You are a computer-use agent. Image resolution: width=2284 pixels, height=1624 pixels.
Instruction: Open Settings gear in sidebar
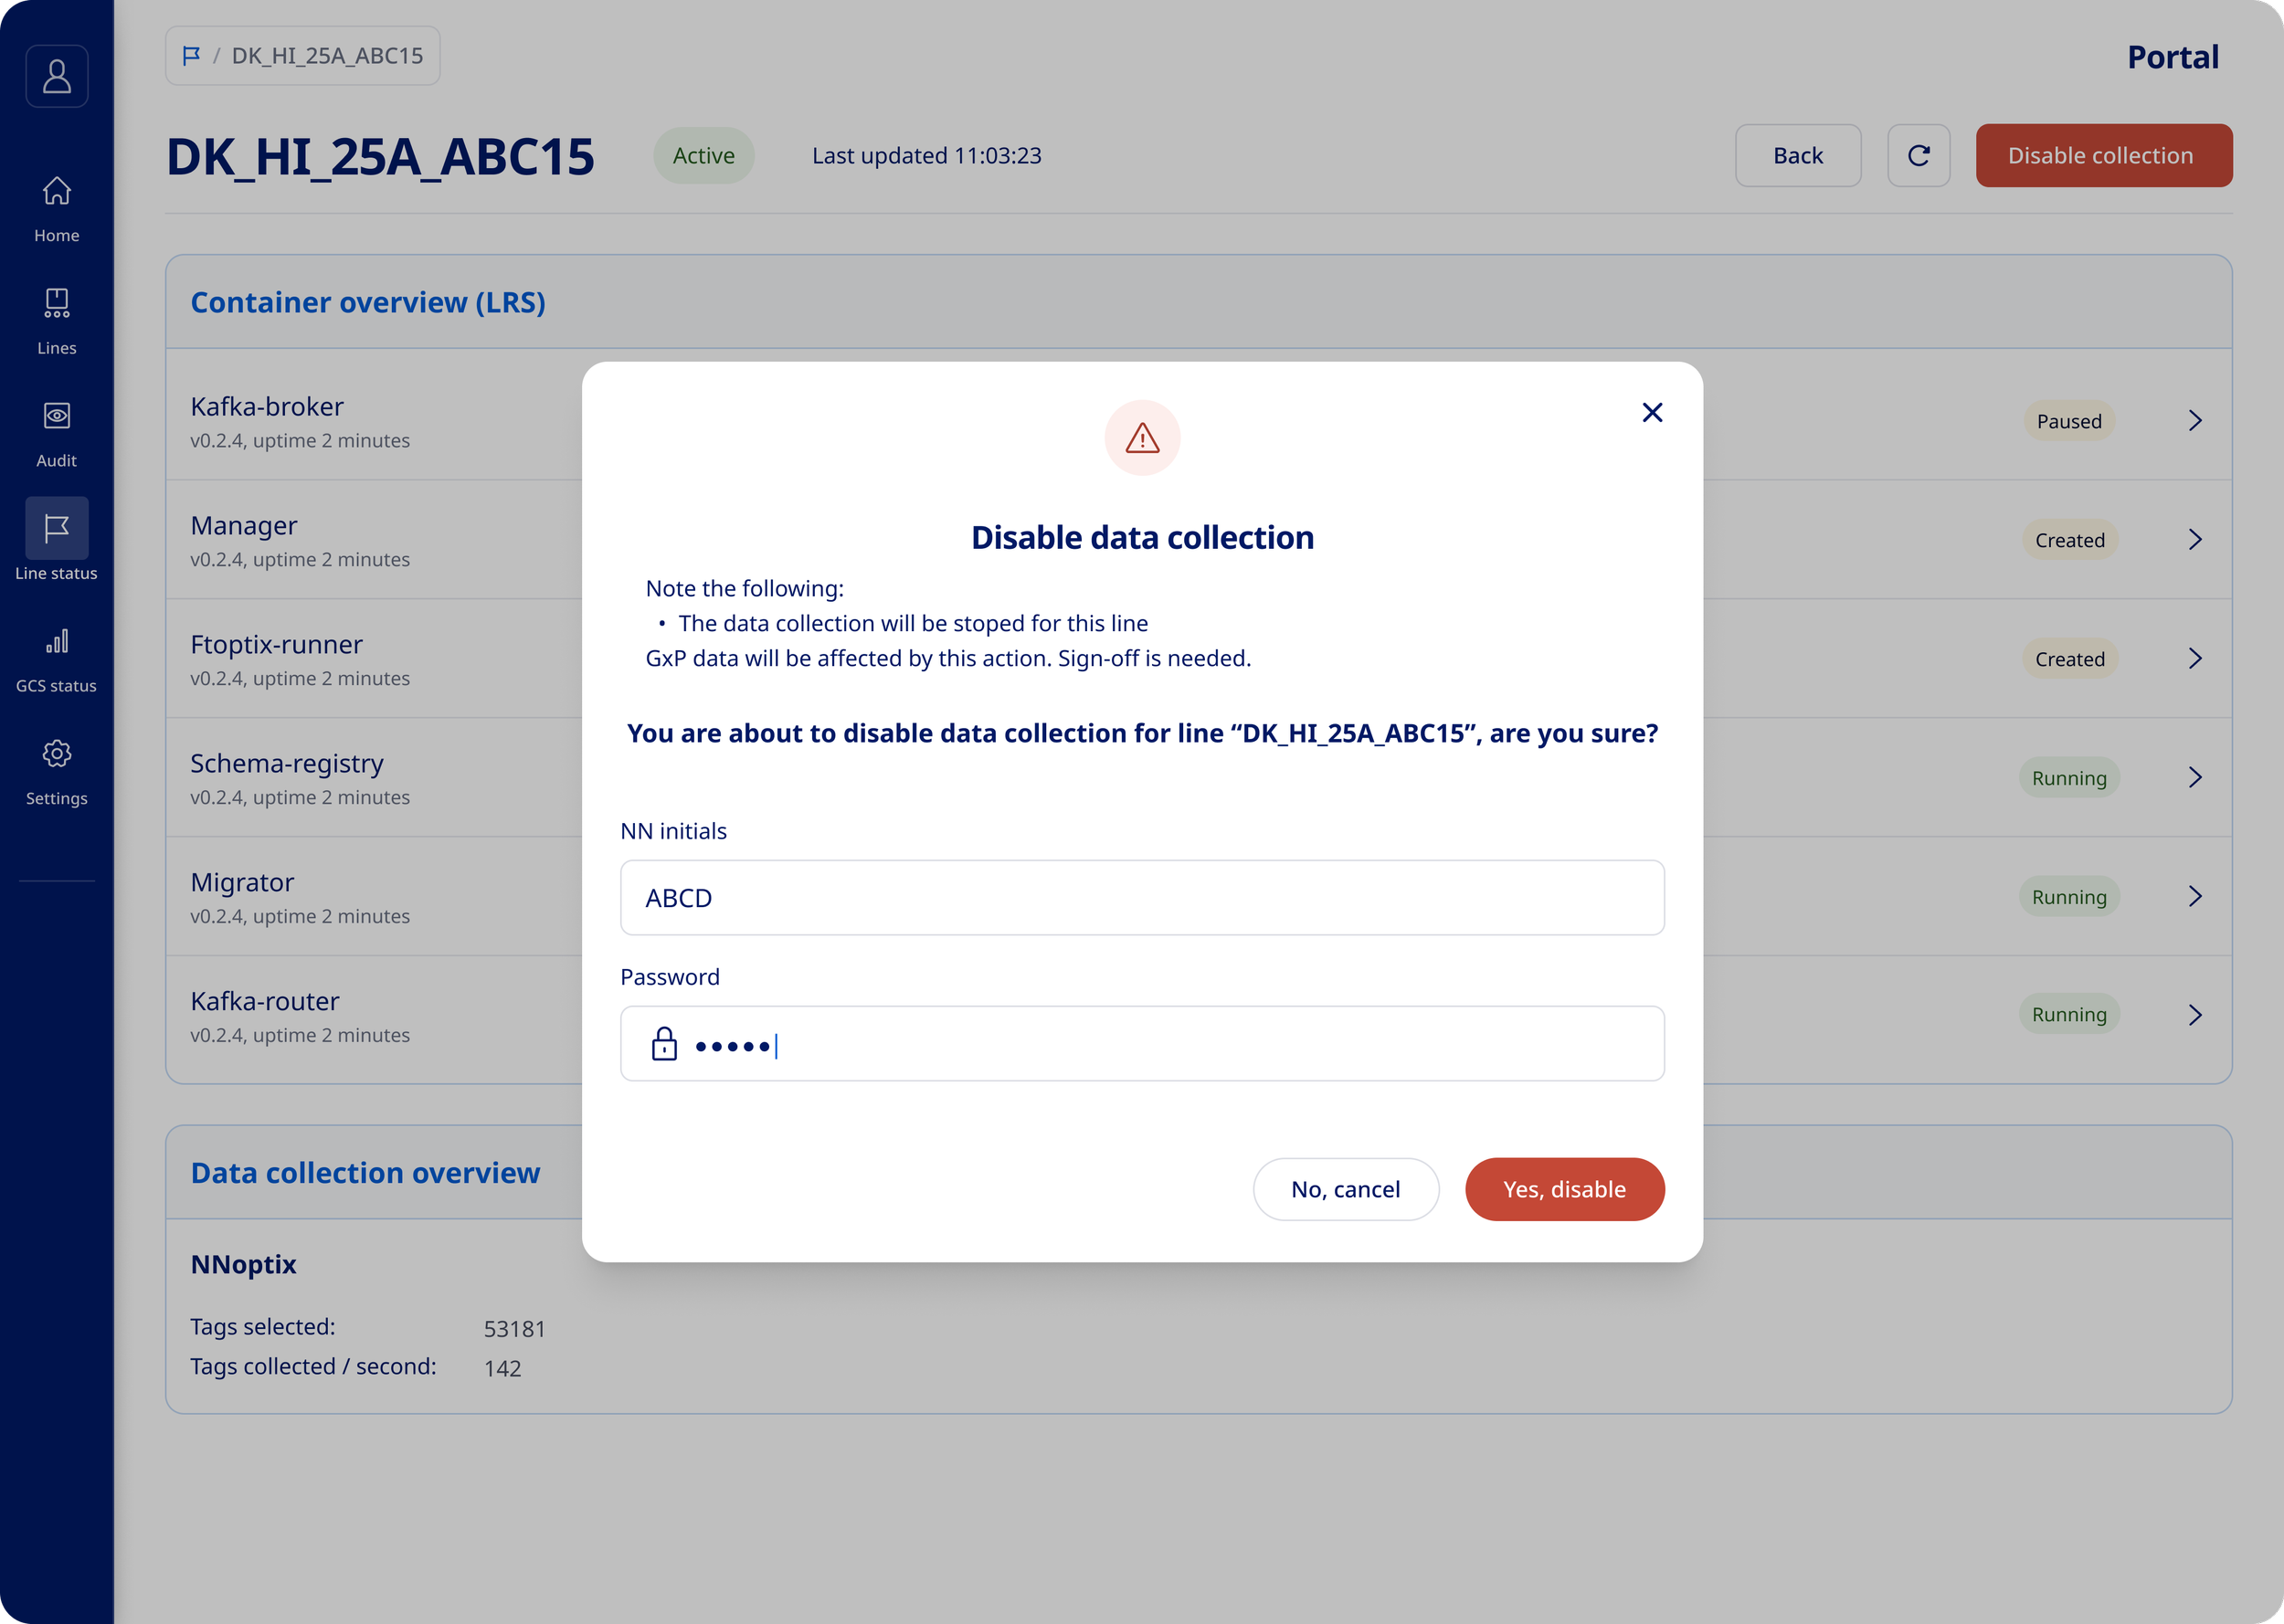57,754
